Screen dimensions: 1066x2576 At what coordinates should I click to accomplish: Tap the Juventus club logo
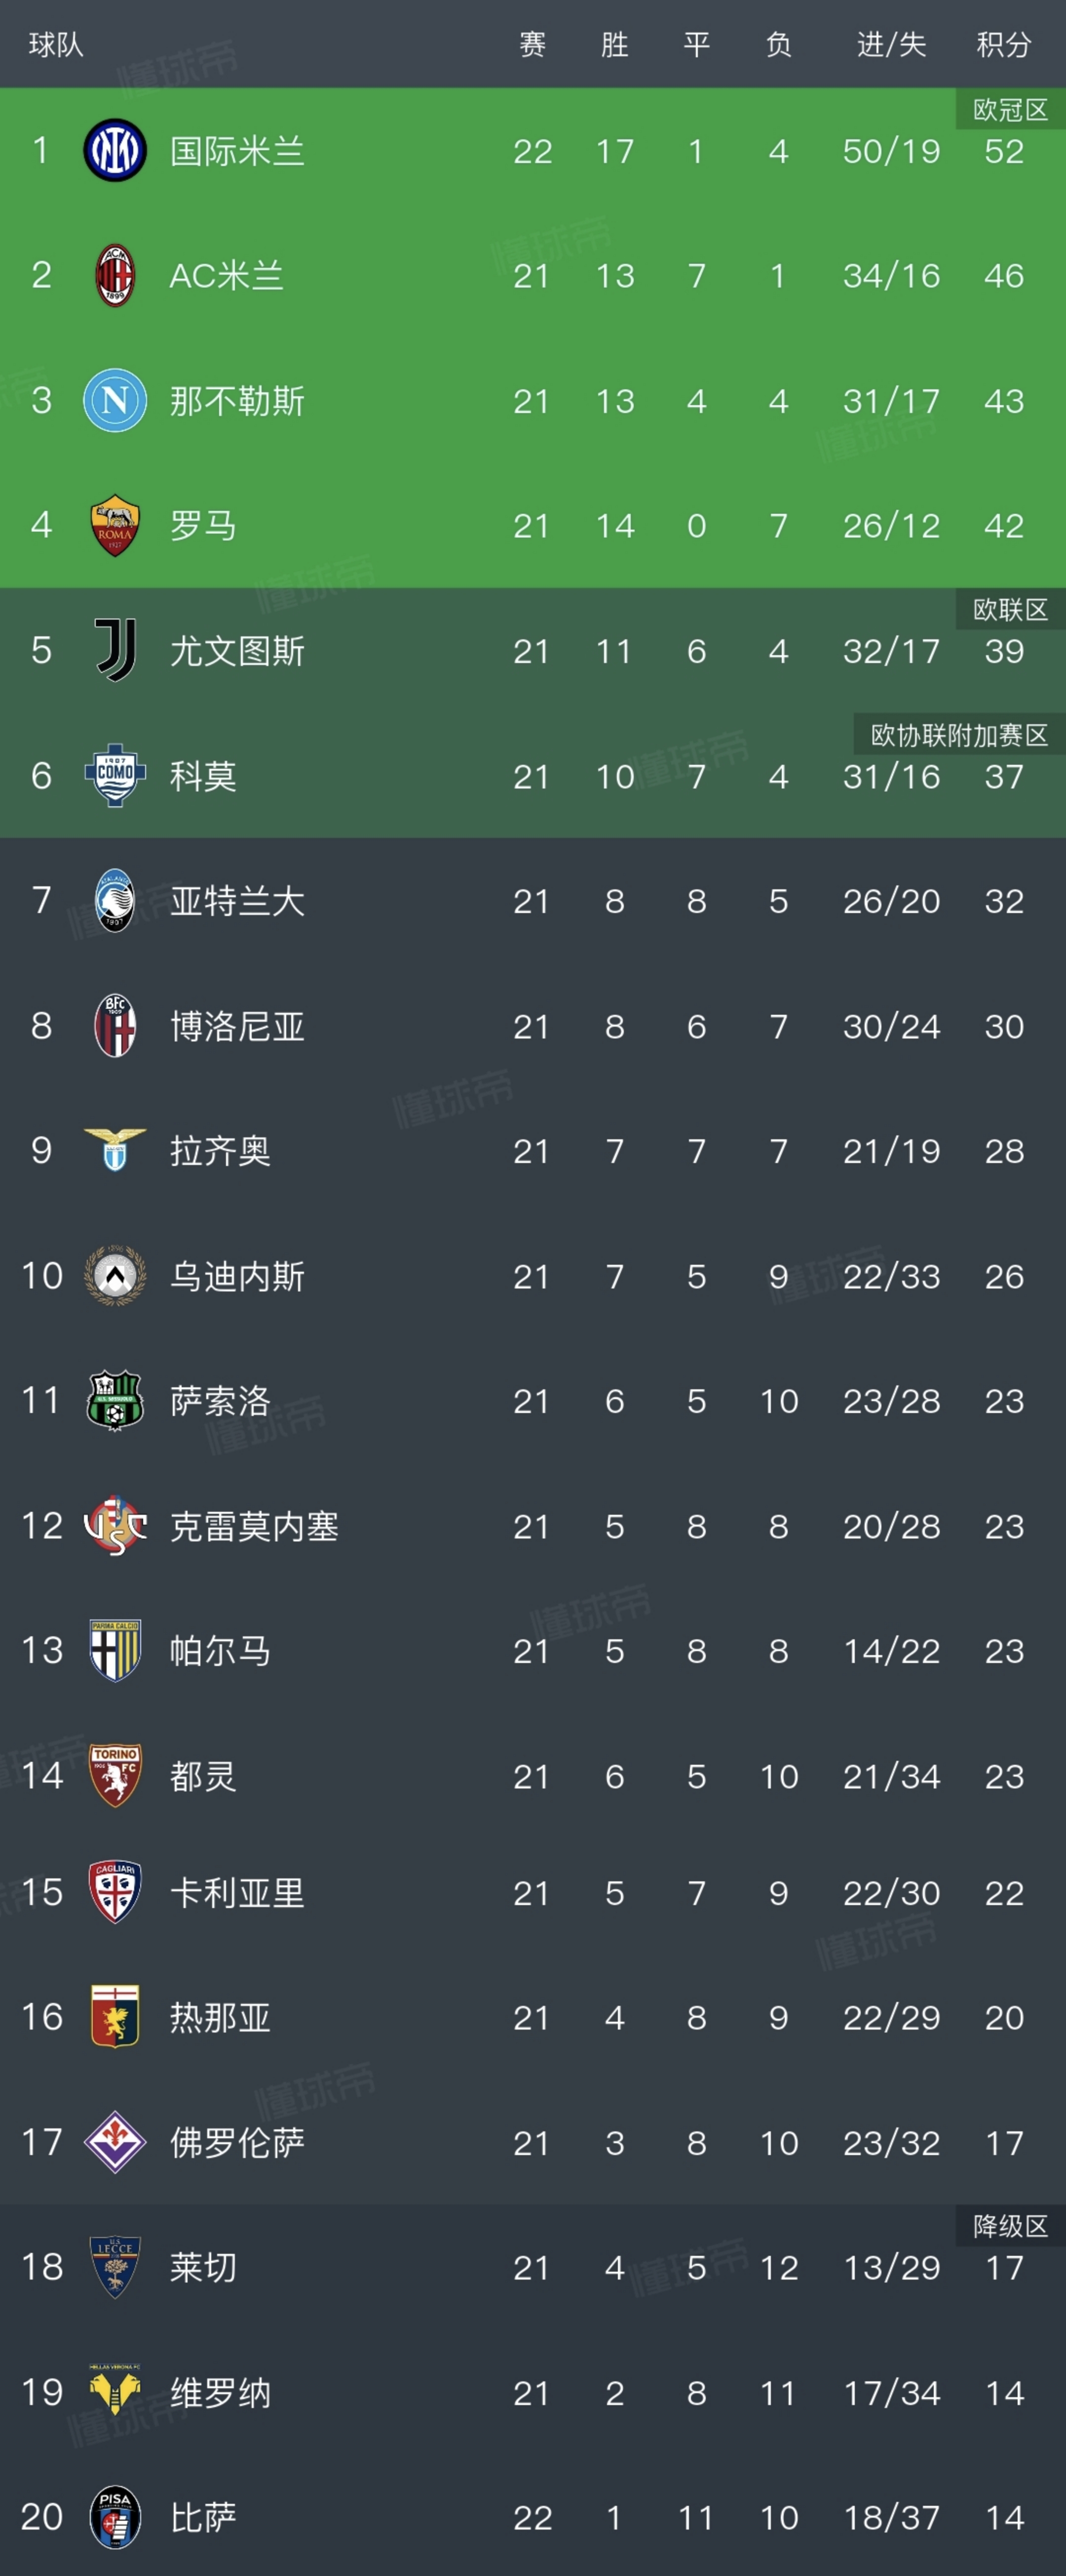click(115, 651)
